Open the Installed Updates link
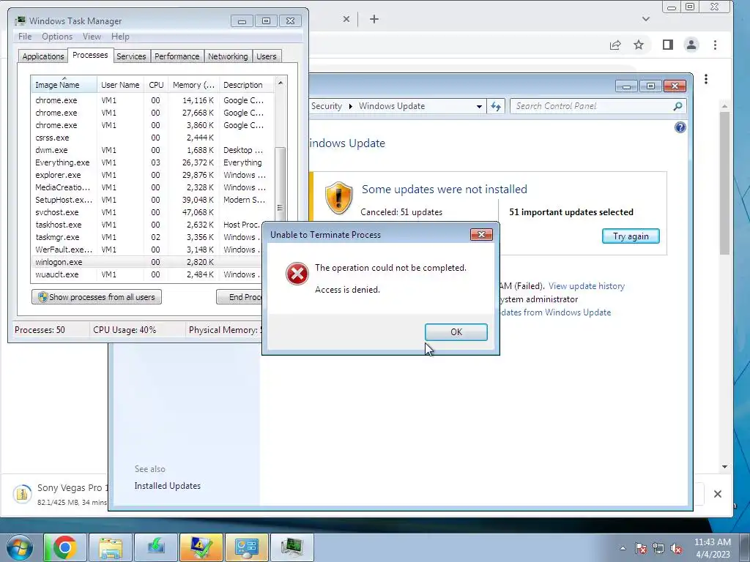750x562 pixels. point(168,486)
